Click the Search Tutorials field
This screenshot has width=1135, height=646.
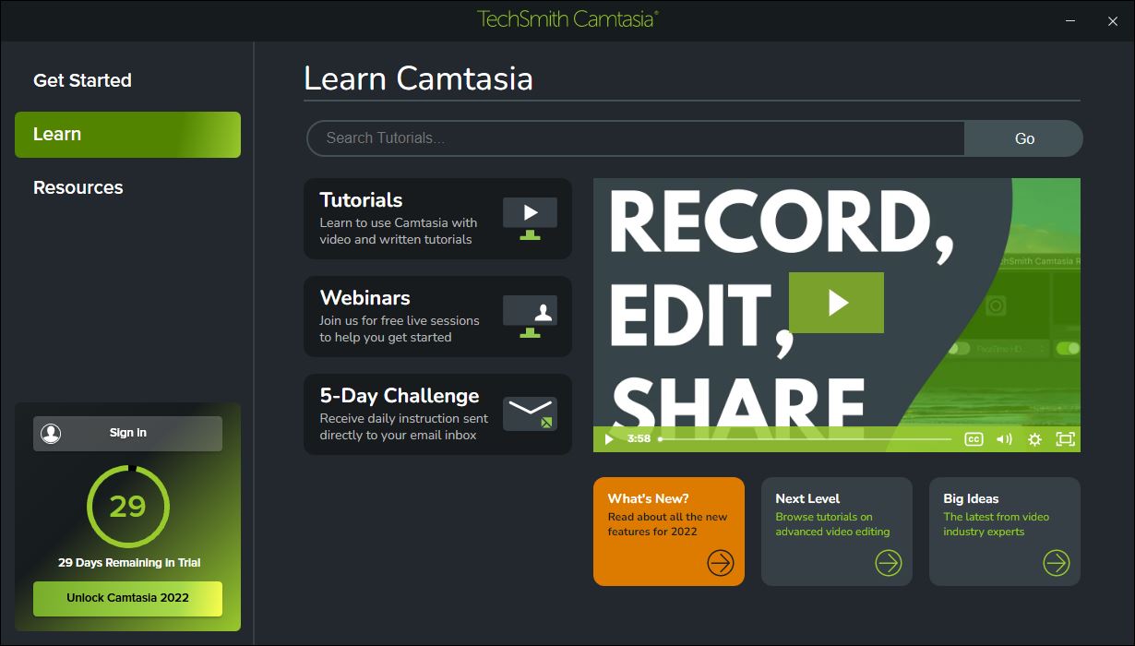(x=636, y=138)
